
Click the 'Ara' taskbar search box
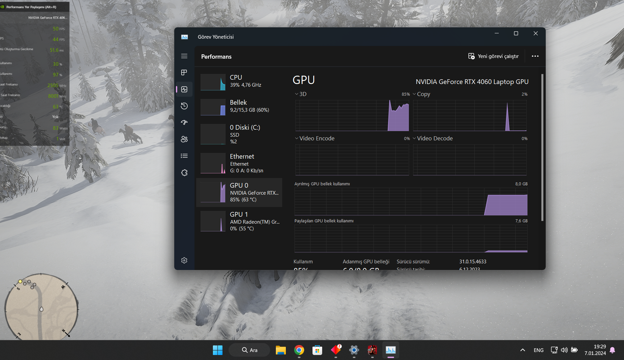[x=249, y=350]
